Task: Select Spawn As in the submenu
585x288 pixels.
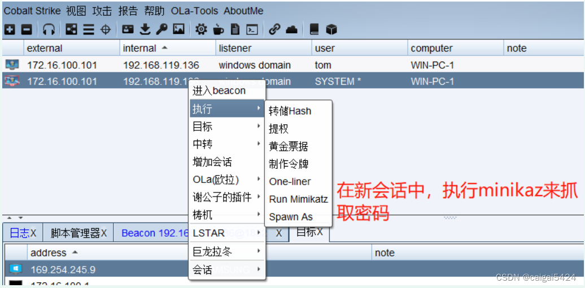Action: [x=298, y=217]
